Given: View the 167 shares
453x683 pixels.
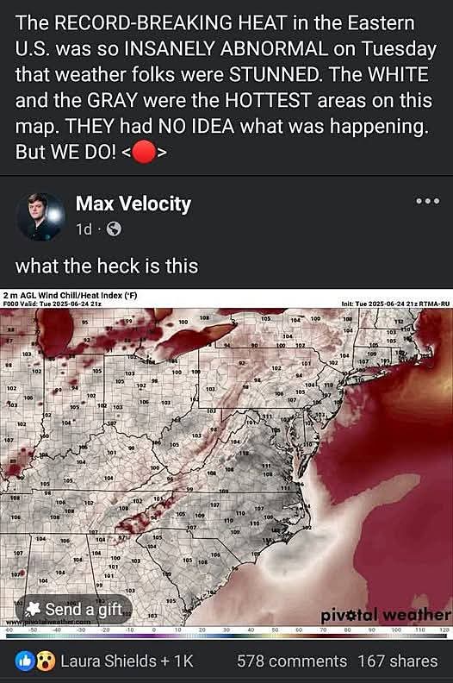Looking at the screenshot, I should point(397,661).
